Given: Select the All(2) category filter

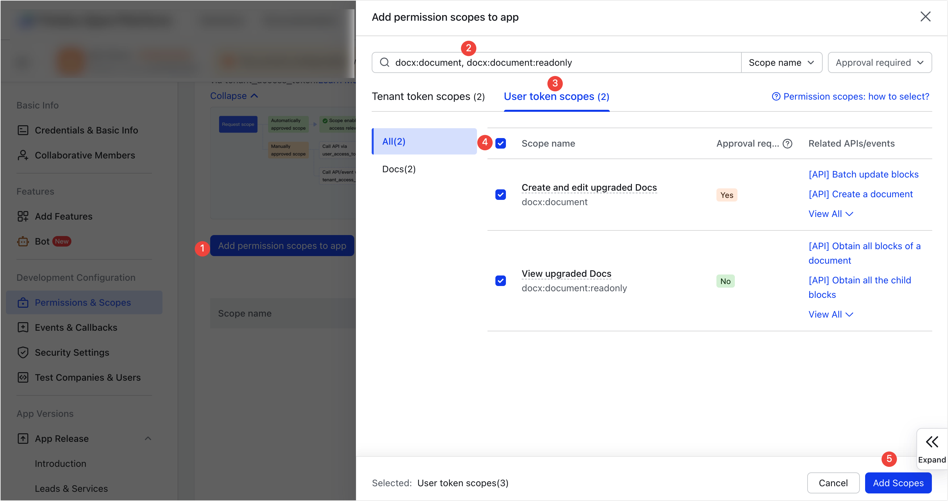Looking at the screenshot, I should coord(424,142).
